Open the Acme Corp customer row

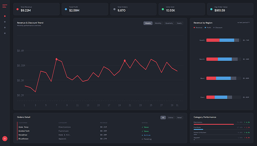click(100, 127)
